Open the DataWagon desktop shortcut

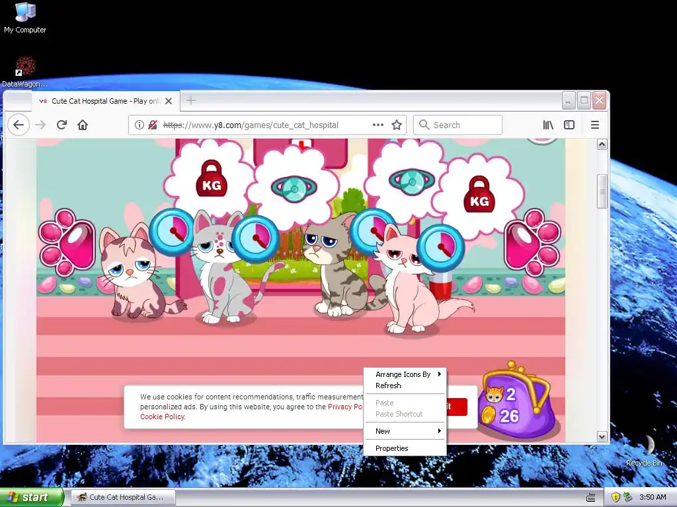click(24, 71)
